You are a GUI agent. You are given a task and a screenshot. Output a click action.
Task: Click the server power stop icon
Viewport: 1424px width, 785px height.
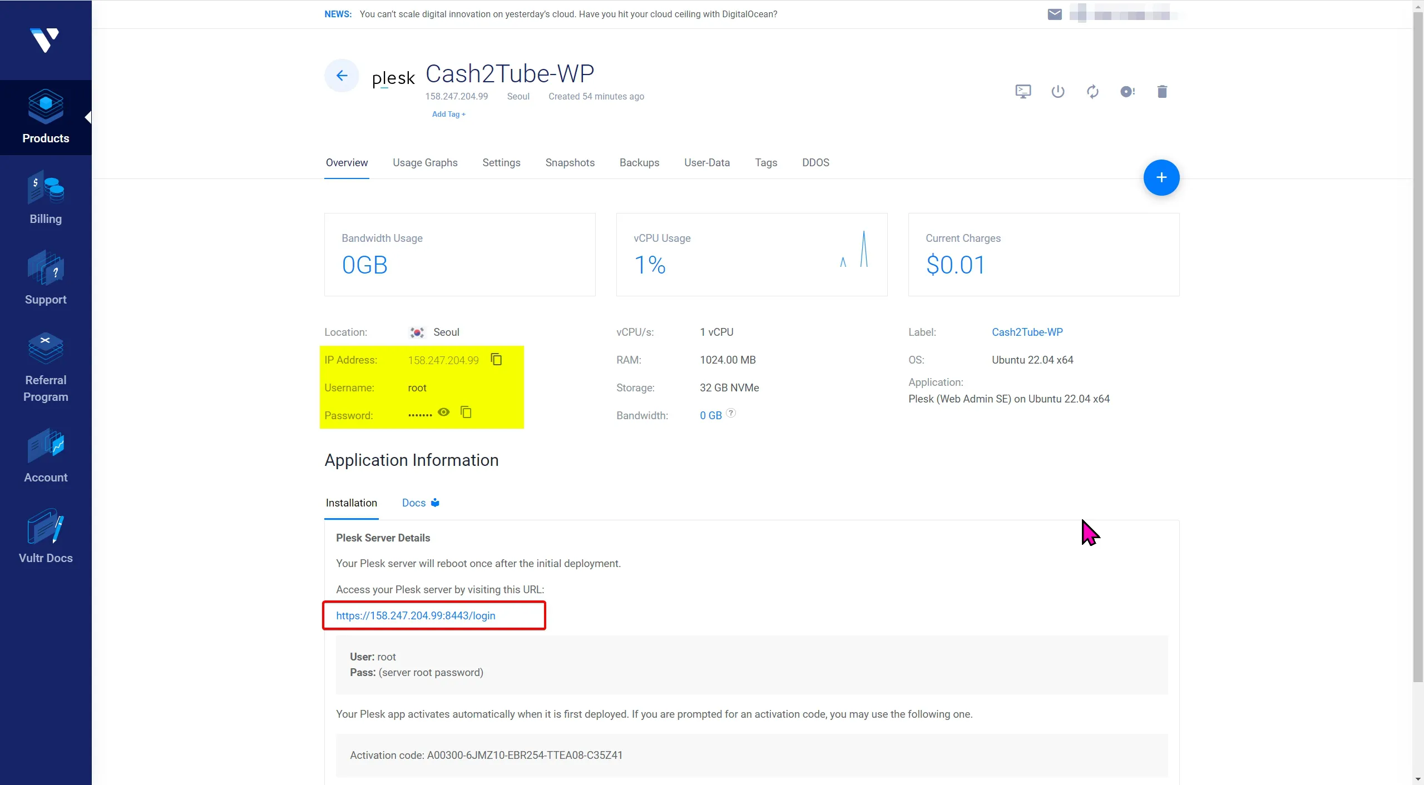click(1057, 92)
